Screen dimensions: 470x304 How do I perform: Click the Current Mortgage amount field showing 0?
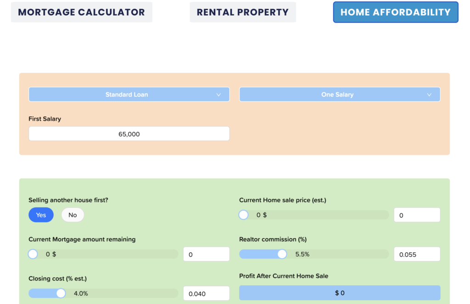pyautogui.click(x=206, y=254)
